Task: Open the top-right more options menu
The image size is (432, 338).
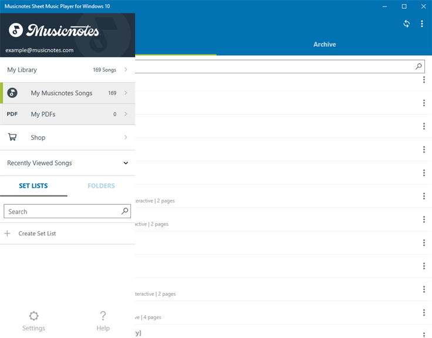Action: pyautogui.click(x=422, y=23)
